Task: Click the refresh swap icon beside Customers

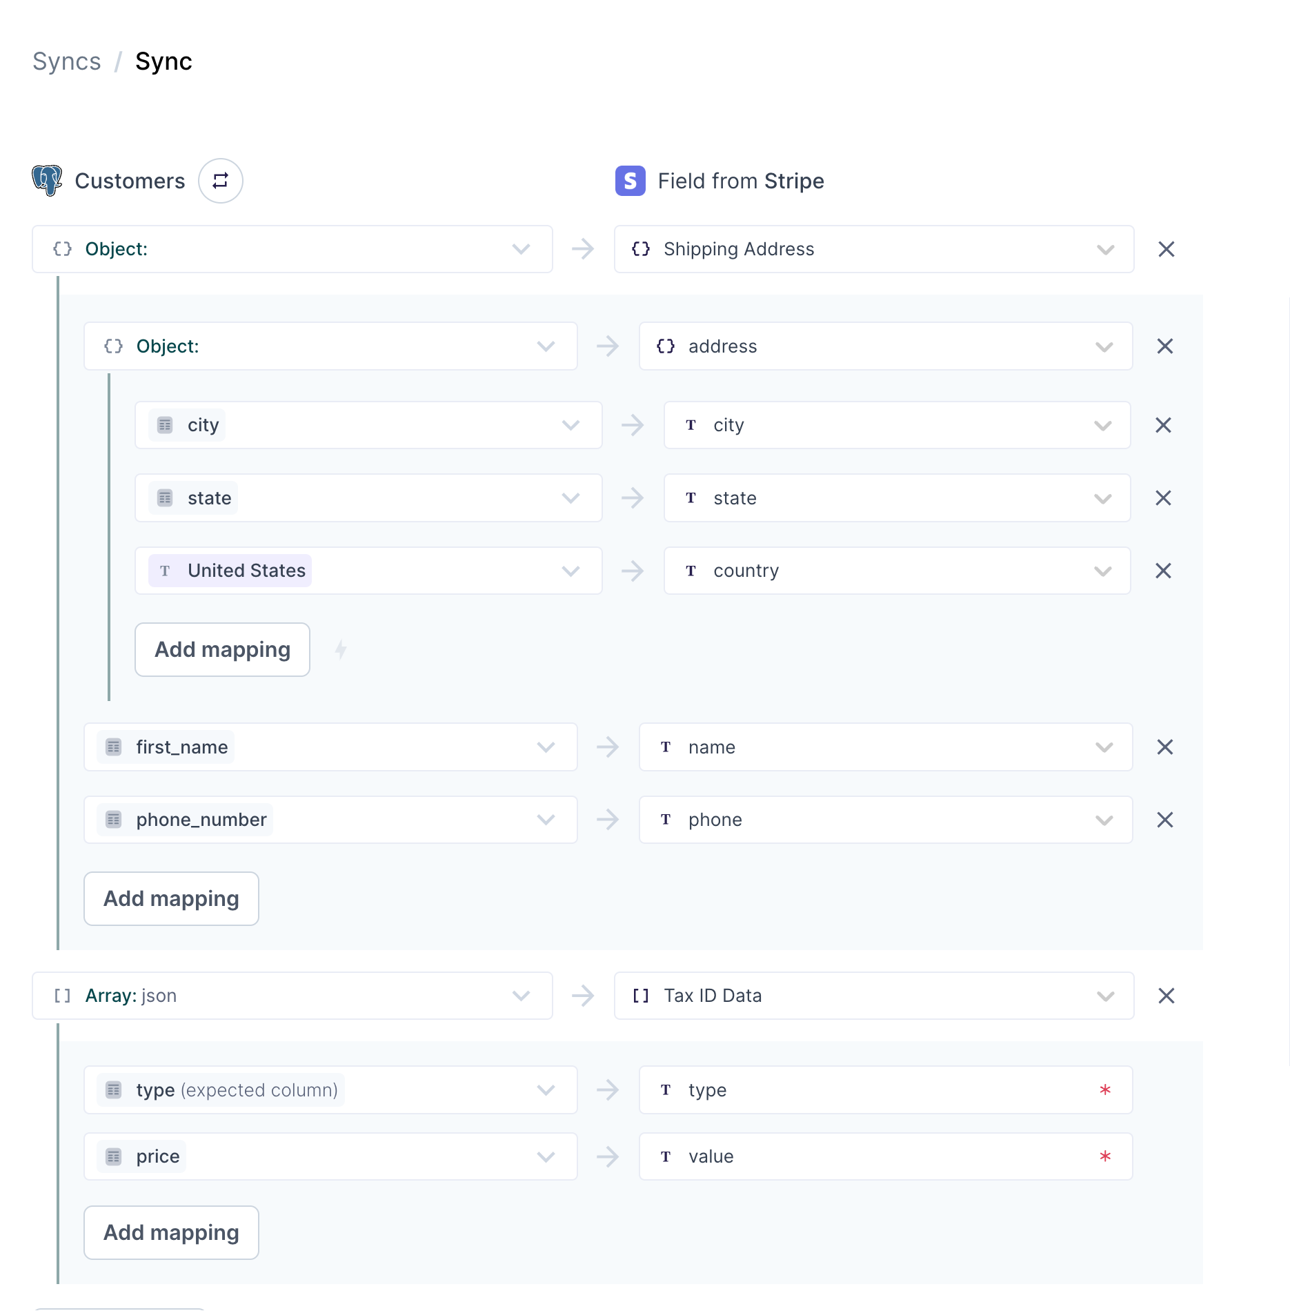Action: point(220,181)
